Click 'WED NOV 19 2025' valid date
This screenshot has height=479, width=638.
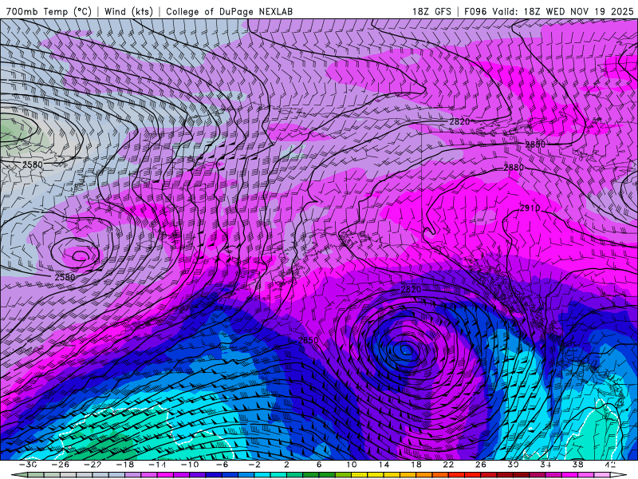coord(589,11)
